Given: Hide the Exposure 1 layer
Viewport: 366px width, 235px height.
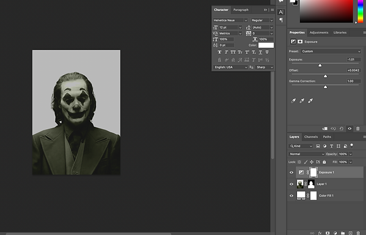Looking at the screenshot, I should click(x=291, y=173).
